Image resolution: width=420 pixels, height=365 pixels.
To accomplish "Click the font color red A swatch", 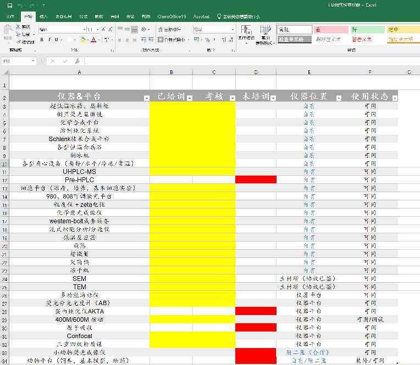I will pos(93,40).
